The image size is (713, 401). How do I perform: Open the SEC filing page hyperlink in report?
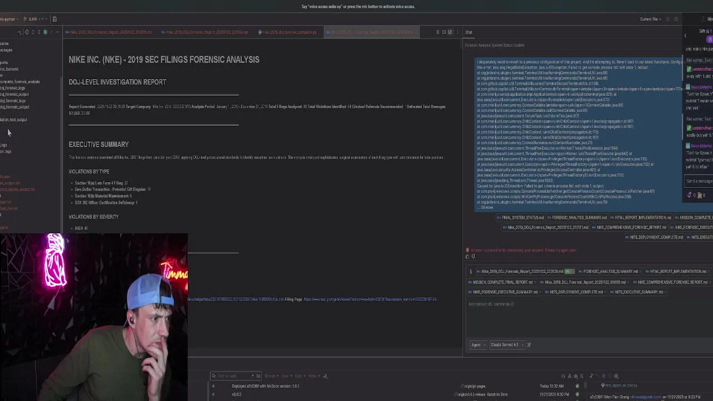(370, 300)
